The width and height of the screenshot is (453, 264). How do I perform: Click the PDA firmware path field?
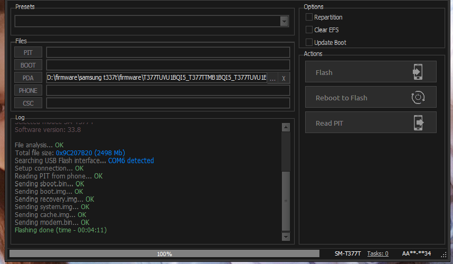[x=157, y=78]
